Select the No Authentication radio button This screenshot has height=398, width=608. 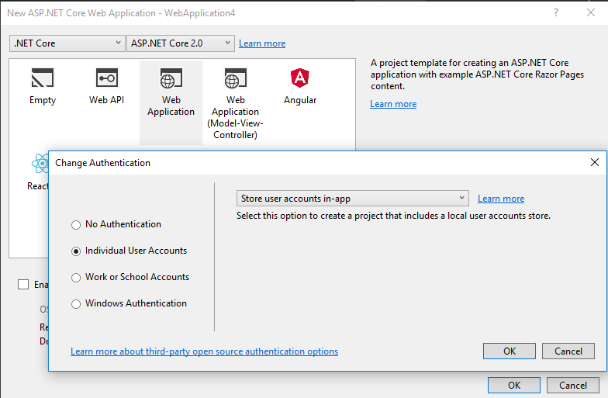click(x=76, y=225)
